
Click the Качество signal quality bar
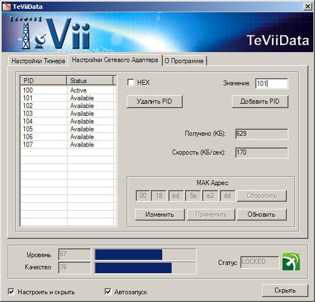pyautogui.click(x=145, y=268)
